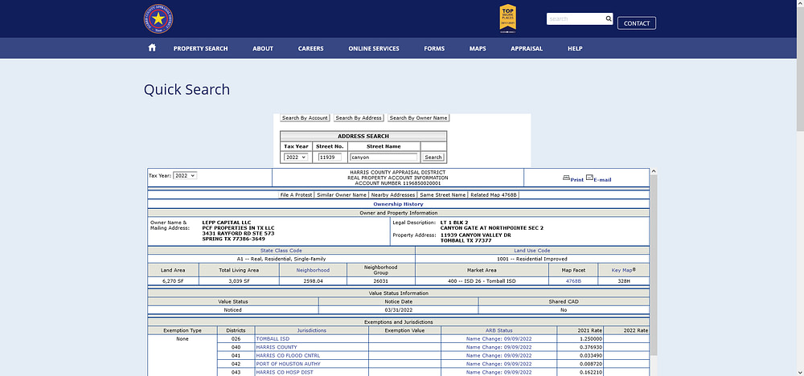
Task: Click the property frame's scroll up arrow
Action: (x=654, y=172)
